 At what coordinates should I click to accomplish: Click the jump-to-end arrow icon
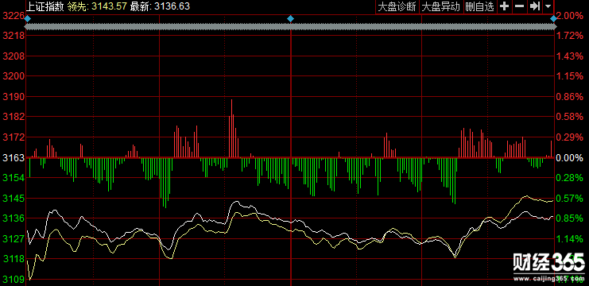[534, 6]
